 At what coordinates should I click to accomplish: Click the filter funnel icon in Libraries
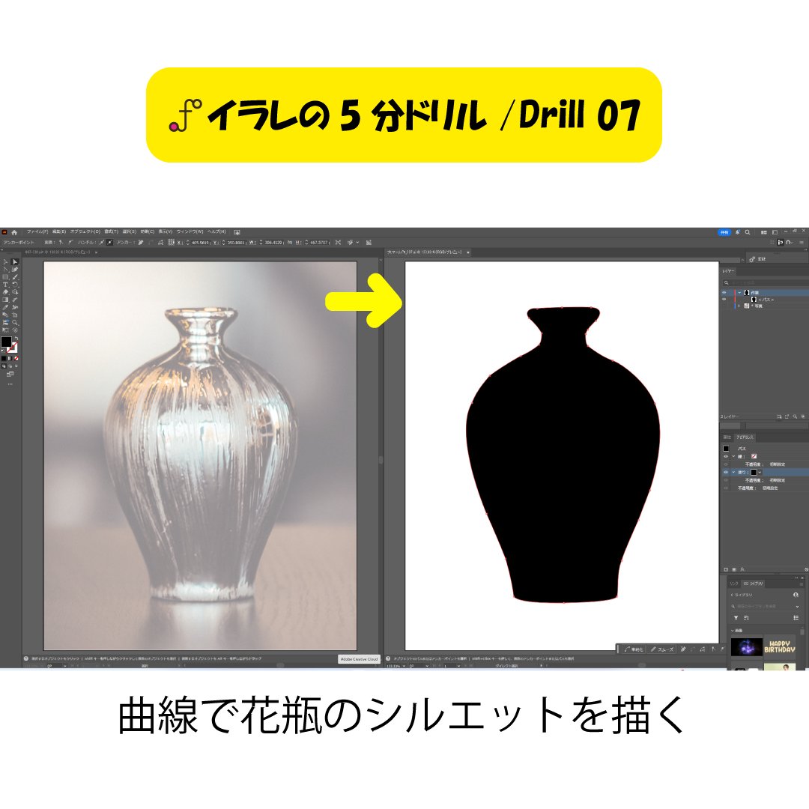[x=736, y=617]
